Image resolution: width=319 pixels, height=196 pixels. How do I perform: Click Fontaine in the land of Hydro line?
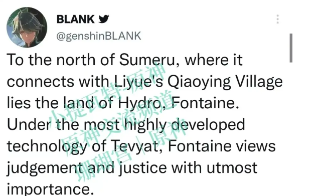coord(205,103)
